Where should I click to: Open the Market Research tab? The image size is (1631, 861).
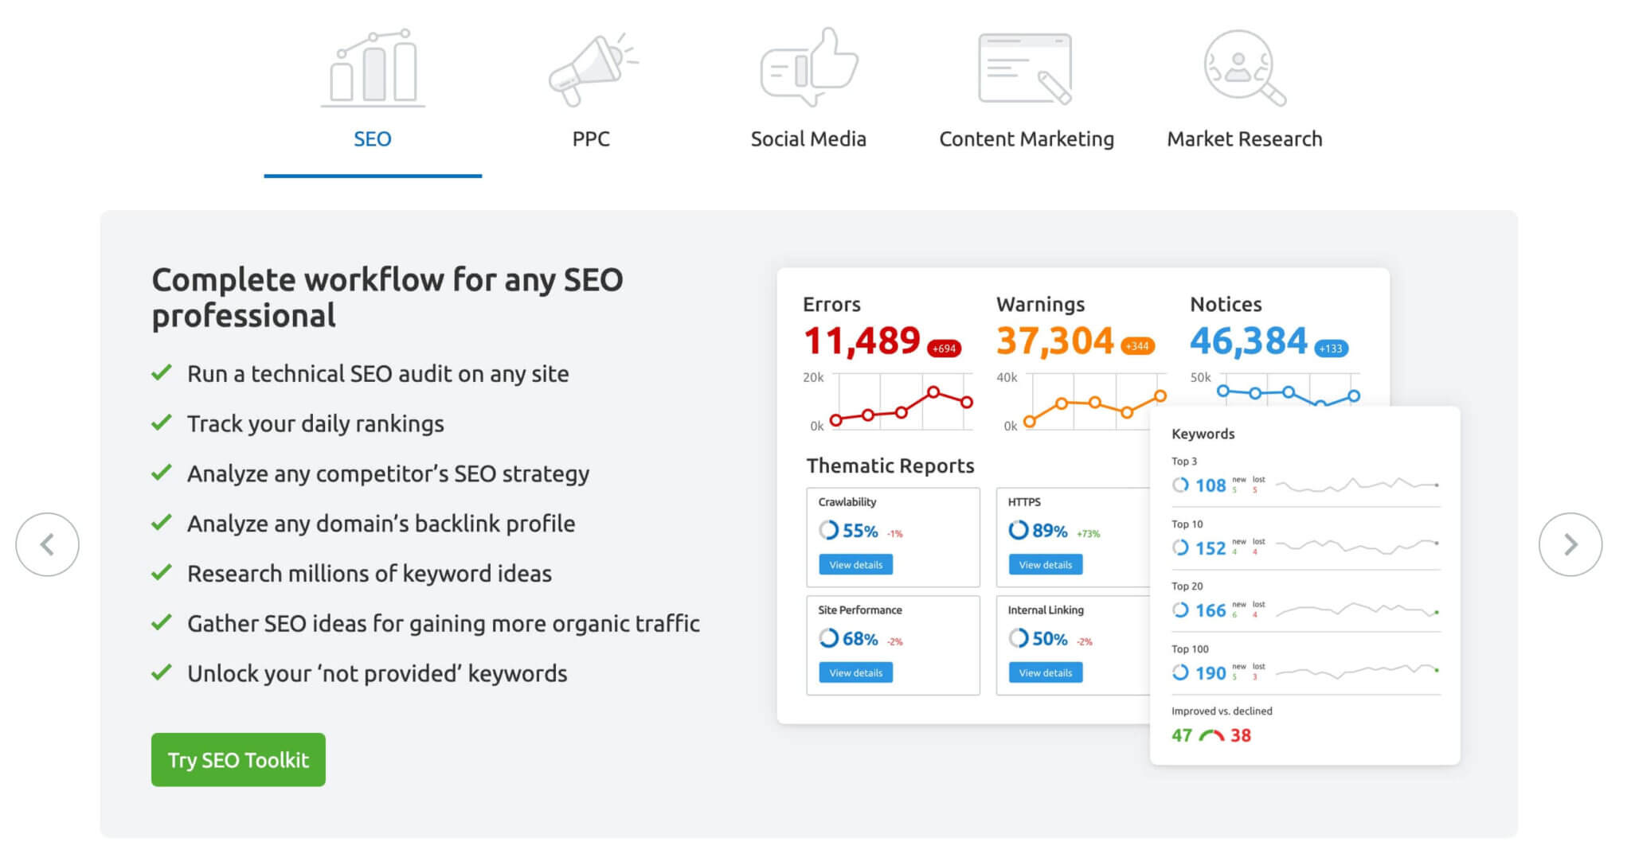pos(1243,138)
